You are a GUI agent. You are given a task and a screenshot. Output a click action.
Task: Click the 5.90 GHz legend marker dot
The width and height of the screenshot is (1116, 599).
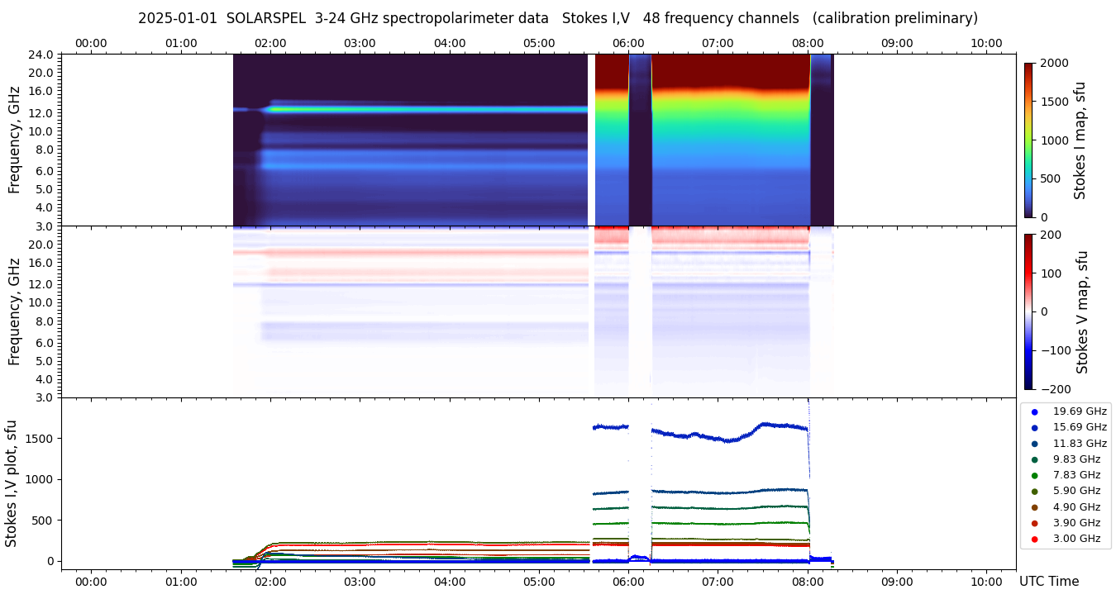1034,492
